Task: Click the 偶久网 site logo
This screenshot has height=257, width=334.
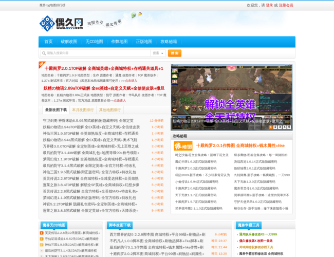Action: (61, 24)
